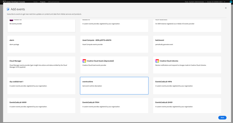Open APIs and services tab
Viewport: 233px width, 123px height.
click(x=53, y=2)
